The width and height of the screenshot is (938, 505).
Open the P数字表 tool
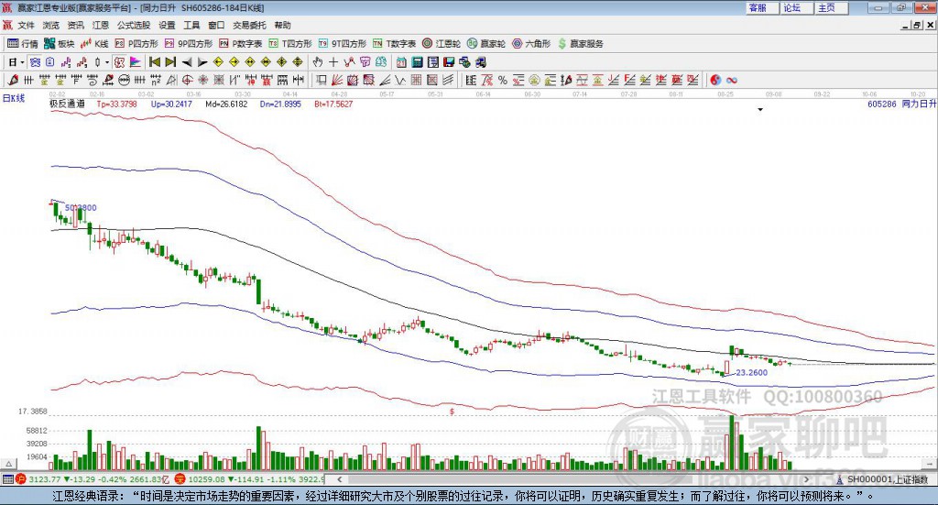[241, 44]
